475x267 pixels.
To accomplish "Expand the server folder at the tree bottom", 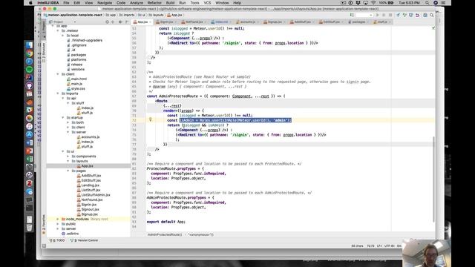I will tap(58, 228).
